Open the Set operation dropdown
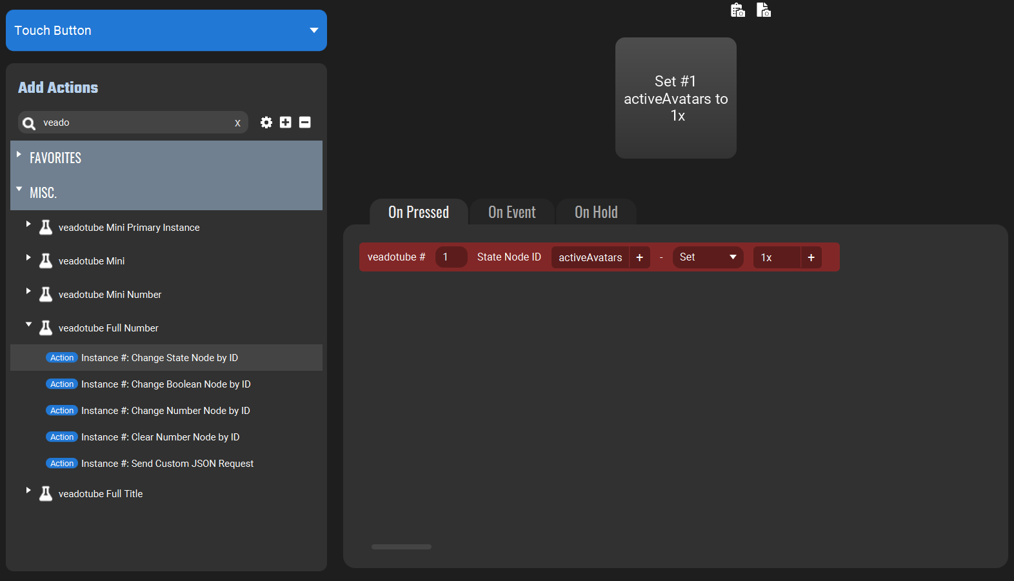This screenshot has width=1014, height=581. pos(708,257)
